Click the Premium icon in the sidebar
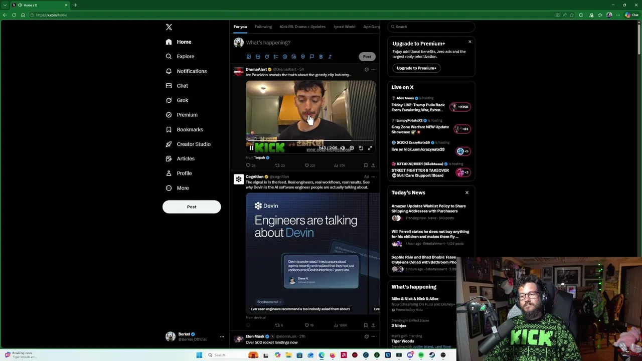Image resolution: width=642 pixels, height=361 pixels. [x=169, y=115]
